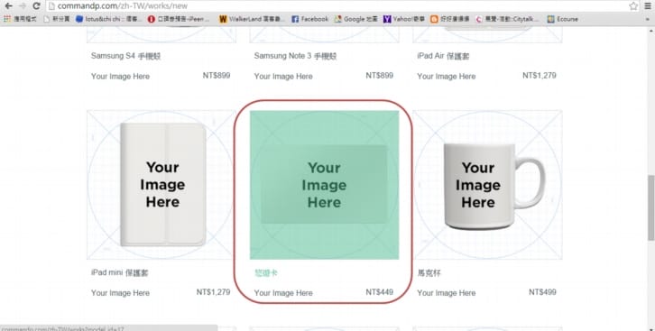655x331 pixels.
Task: Click the scrollbar up arrow
Action: pos(650,31)
